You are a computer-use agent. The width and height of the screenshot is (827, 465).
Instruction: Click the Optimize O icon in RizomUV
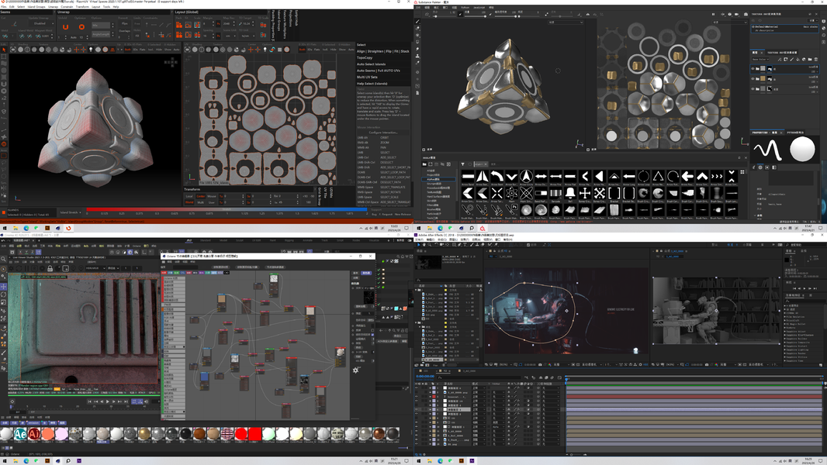[x=81, y=27]
